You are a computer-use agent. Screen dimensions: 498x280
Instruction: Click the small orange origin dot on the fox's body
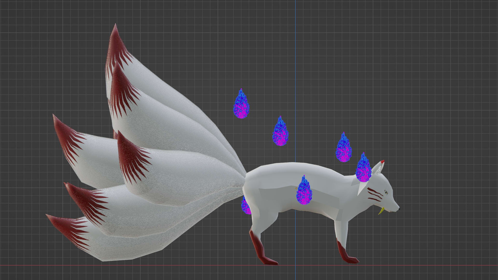coord(296,188)
